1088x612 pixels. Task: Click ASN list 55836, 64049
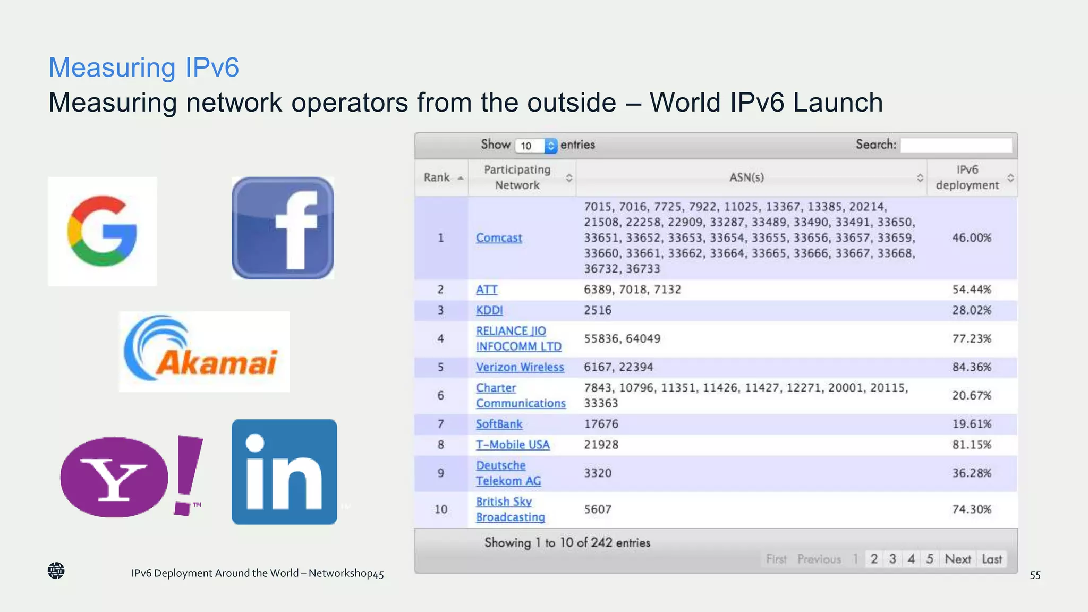(622, 338)
